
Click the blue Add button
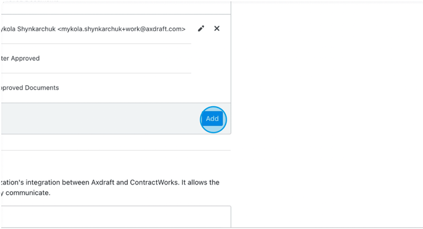click(x=212, y=119)
